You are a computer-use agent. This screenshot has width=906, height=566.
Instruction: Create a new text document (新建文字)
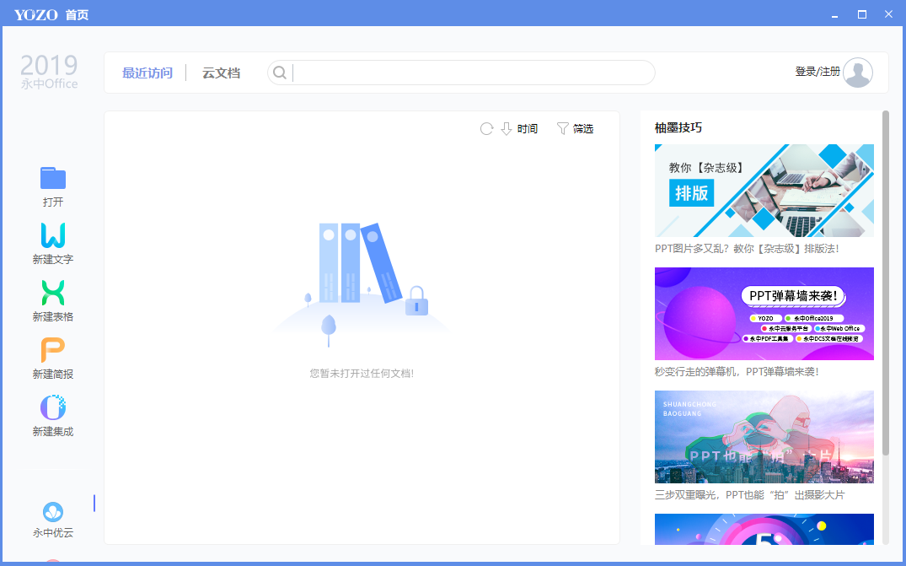click(x=53, y=236)
